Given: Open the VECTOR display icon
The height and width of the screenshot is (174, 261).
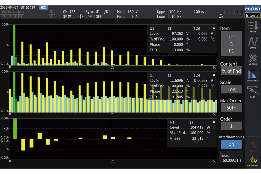Looking at the screenshot, I should [x=253, y=59].
